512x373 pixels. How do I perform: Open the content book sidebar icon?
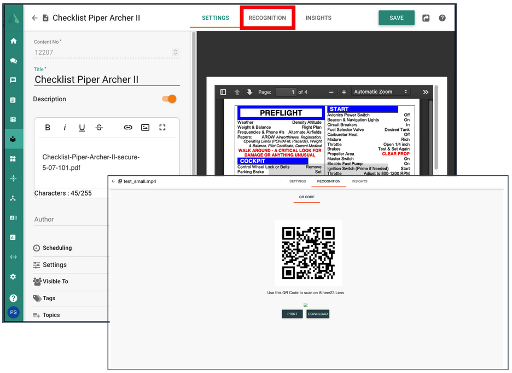[13, 139]
